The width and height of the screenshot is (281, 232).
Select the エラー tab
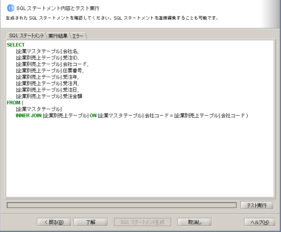(x=78, y=36)
